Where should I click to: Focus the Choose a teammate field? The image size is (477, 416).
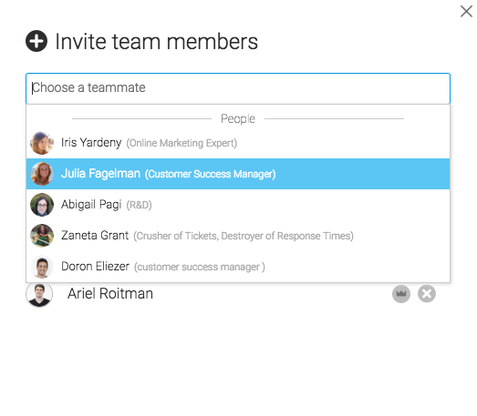point(238,88)
